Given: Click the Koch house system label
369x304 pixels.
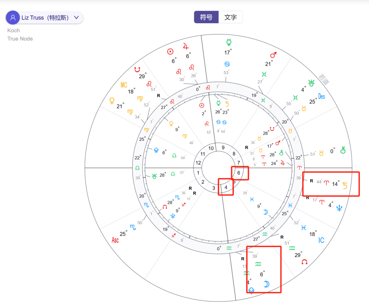Looking at the screenshot, I should (x=13, y=31).
